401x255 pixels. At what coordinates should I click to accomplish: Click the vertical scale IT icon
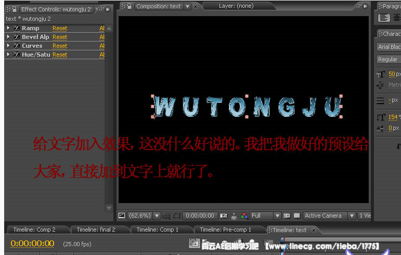point(381,117)
